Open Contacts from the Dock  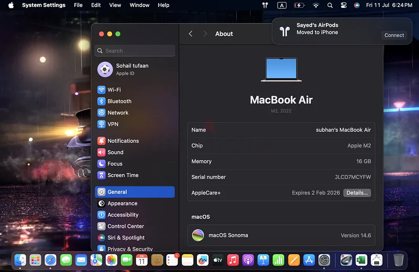pos(157,260)
